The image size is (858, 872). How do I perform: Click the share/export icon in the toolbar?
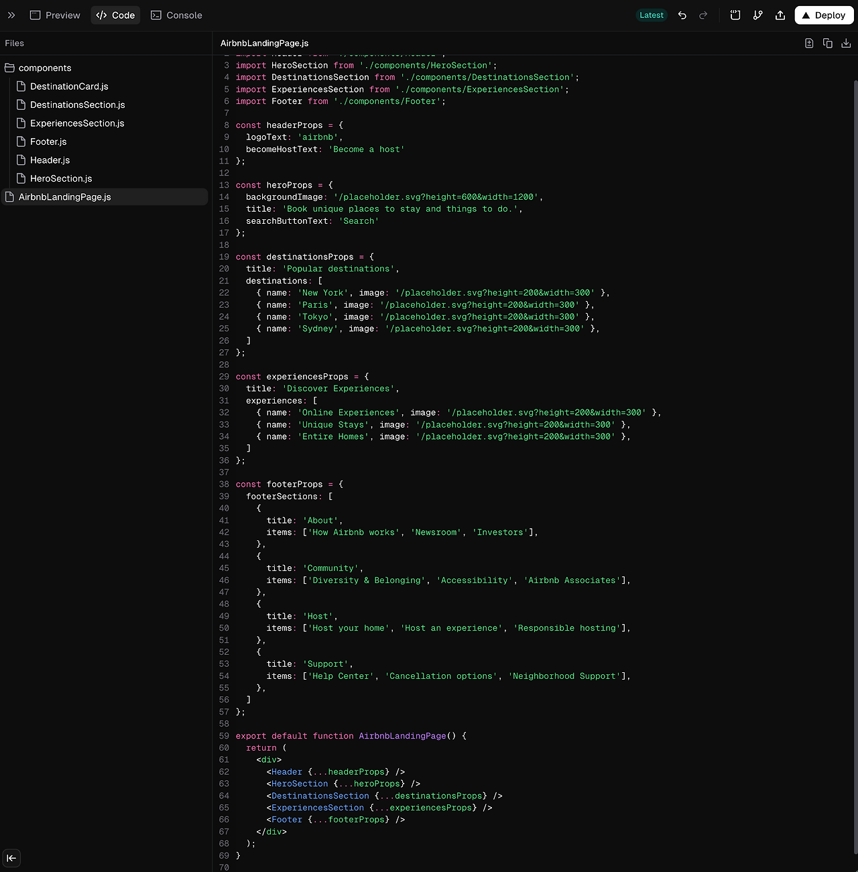click(x=780, y=15)
